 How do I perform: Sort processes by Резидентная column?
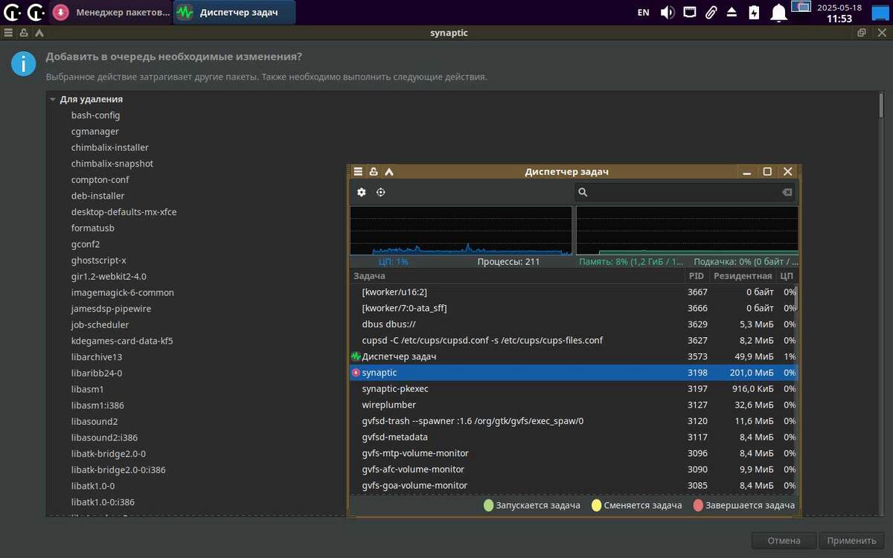pos(742,276)
